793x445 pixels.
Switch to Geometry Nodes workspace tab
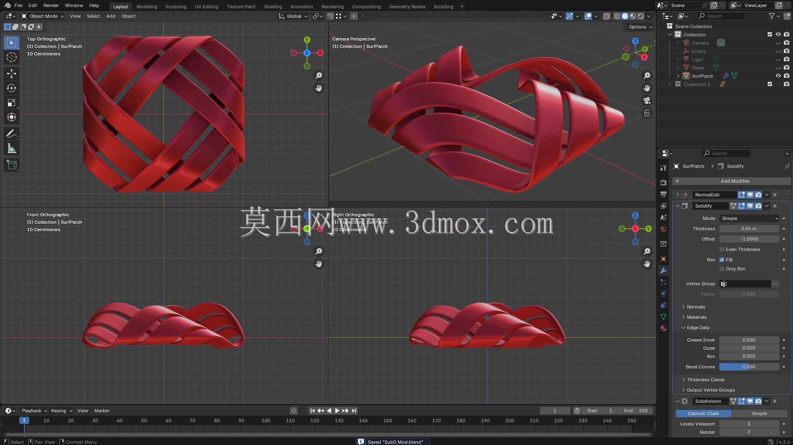pyautogui.click(x=407, y=6)
